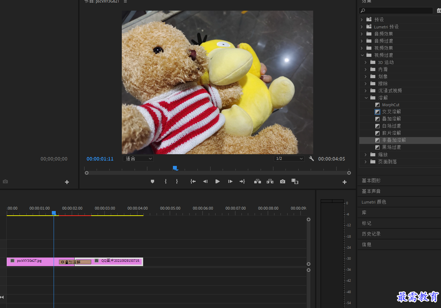
Task: Play the sequence in the program monitor
Action: click(x=218, y=182)
